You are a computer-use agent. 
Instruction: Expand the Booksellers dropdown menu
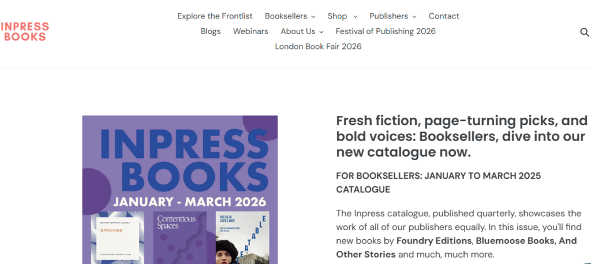point(290,16)
